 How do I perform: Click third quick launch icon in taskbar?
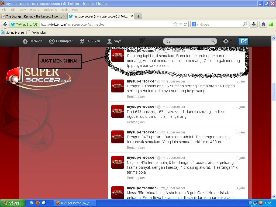pyautogui.click(x=44, y=203)
